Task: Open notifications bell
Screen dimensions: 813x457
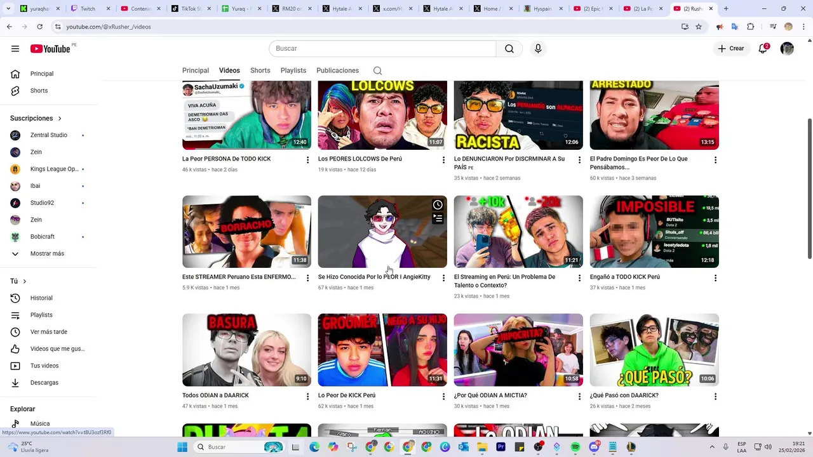Action: (763, 48)
